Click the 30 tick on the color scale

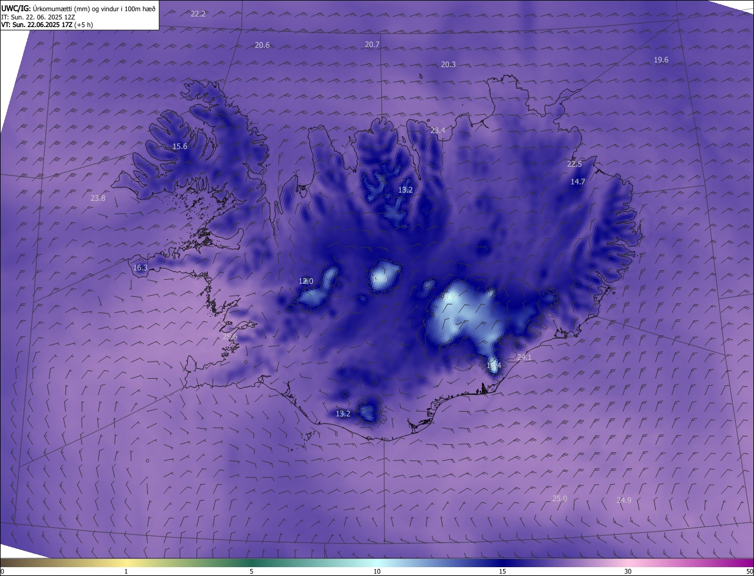628,571
